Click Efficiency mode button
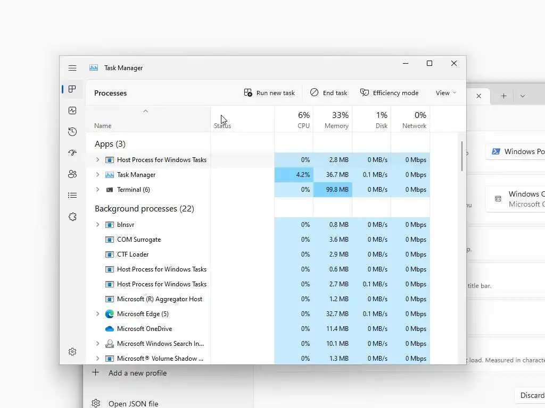 click(x=389, y=92)
